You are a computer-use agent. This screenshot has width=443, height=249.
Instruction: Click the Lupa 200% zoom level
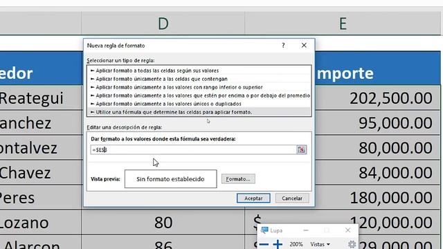click(296, 244)
